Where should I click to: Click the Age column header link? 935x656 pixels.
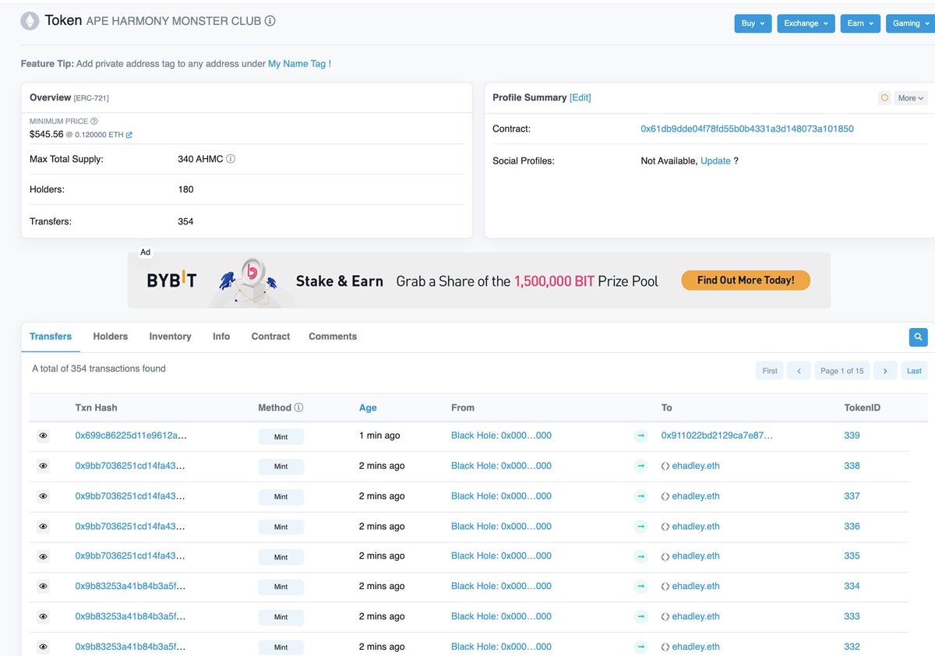[x=368, y=407]
